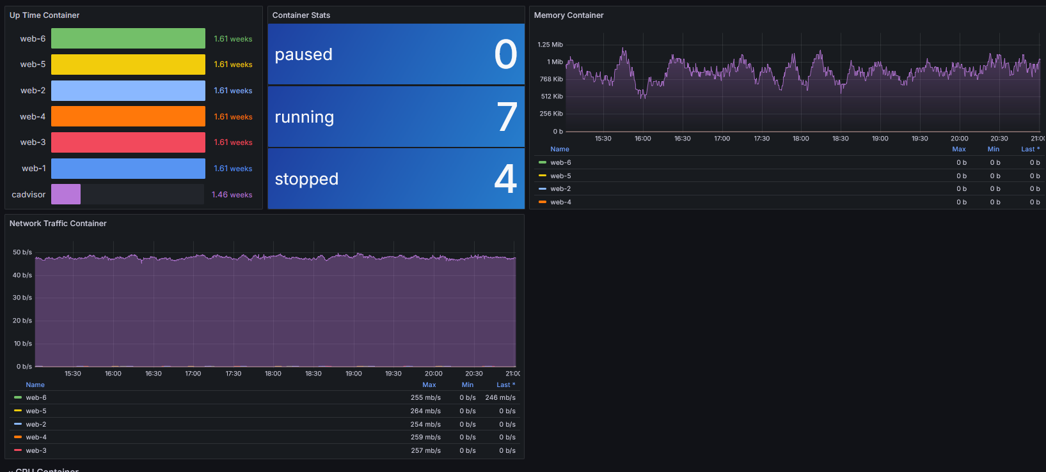
Task: Click the web-5 yellow uptime bar
Action: tap(128, 65)
